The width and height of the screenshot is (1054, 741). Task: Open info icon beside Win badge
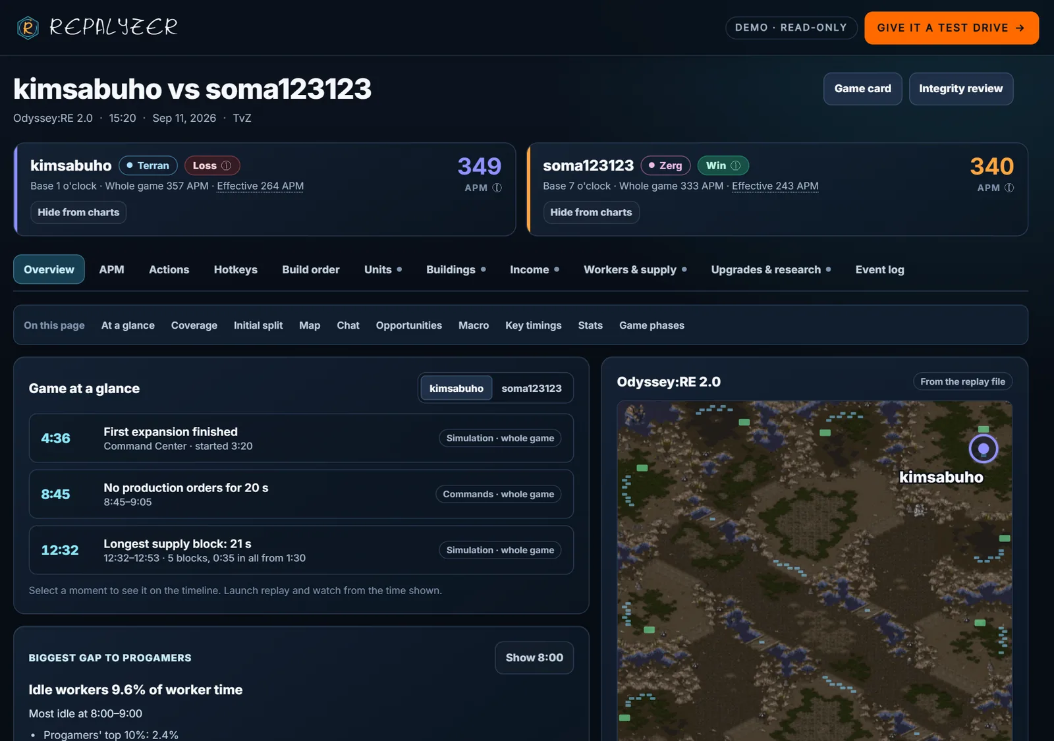click(x=736, y=166)
